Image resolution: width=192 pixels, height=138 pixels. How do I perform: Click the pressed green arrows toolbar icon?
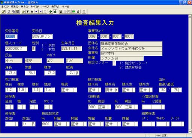55,12
